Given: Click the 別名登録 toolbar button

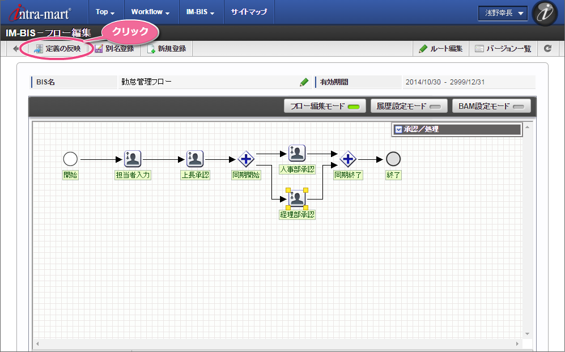Looking at the screenshot, I should tap(114, 49).
